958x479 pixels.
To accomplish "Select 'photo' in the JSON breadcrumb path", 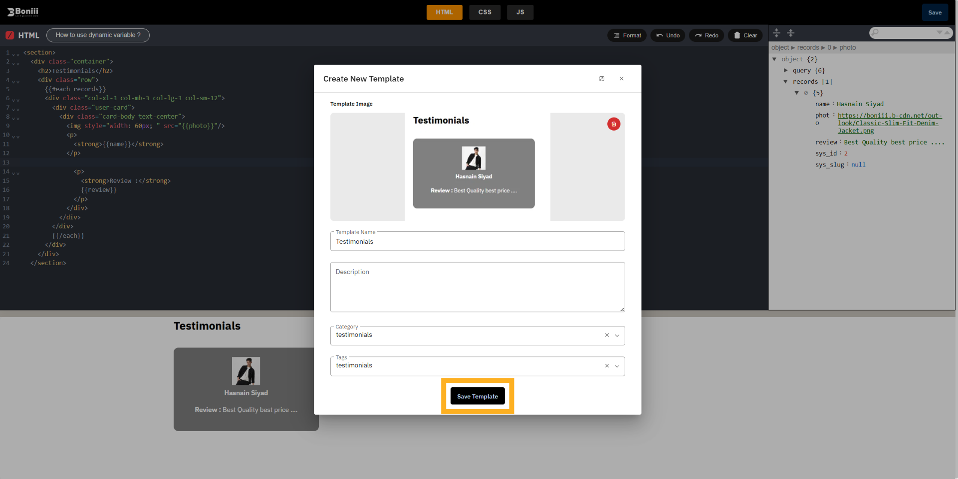I will pyautogui.click(x=848, y=48).
